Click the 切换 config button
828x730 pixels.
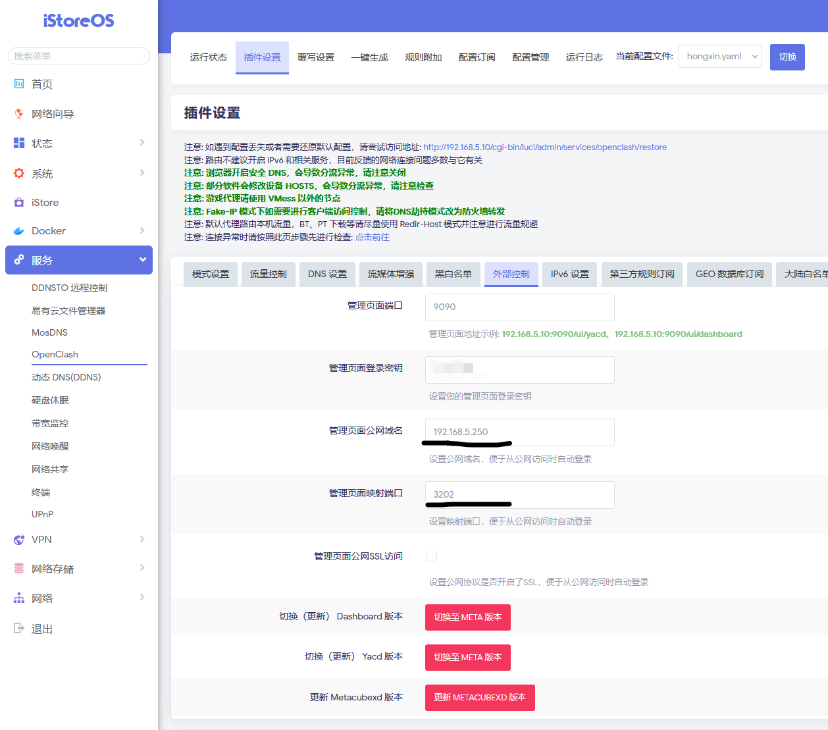click(788, 57)
